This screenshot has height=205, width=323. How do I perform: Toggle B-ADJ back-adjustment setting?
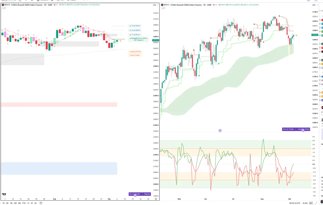click(x=305, y=203)
